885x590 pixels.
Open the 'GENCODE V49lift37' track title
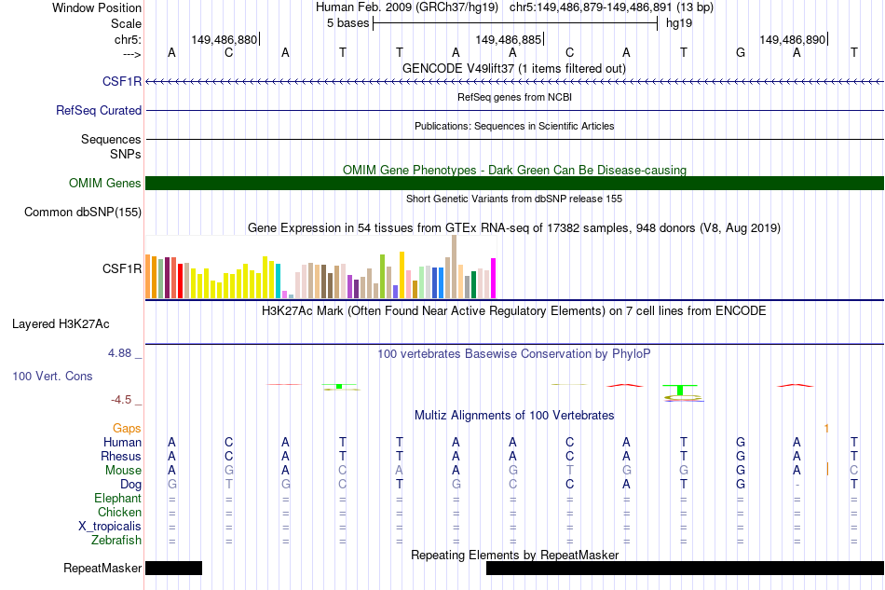[514, 68]
